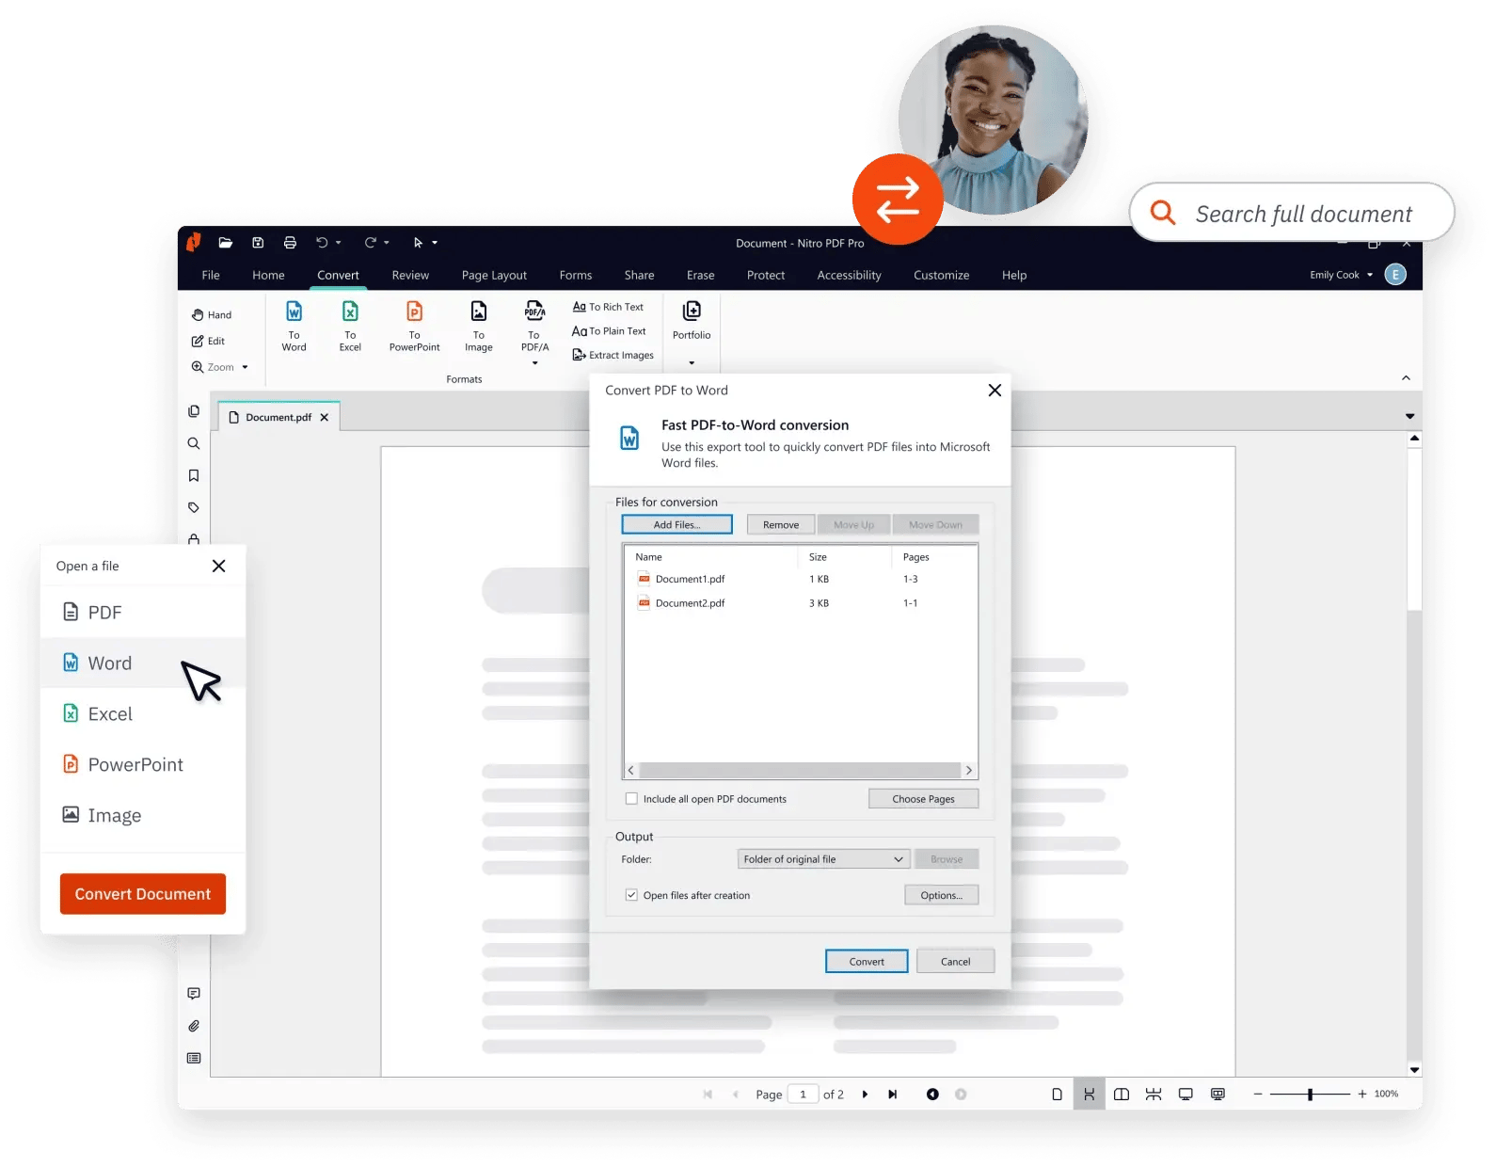1496x1167 pixels.
Task: Switch to the Home tab
Action: (x=268, y=275)
